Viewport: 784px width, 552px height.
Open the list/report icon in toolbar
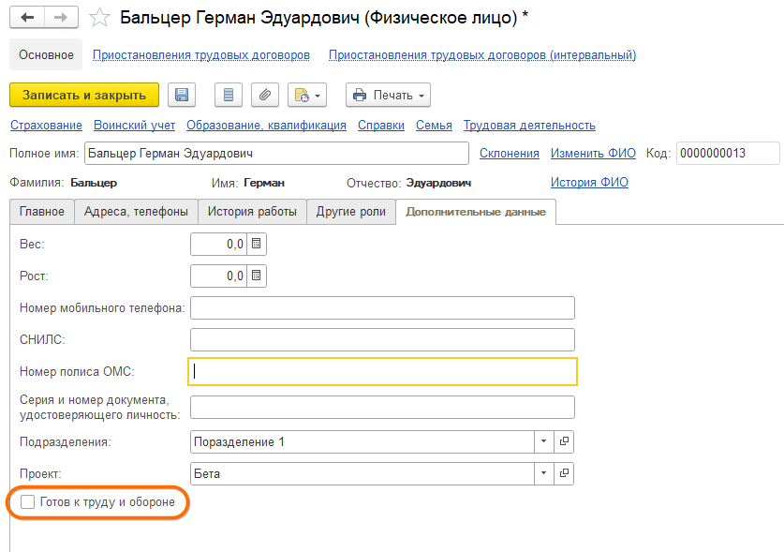click(229, 95)
